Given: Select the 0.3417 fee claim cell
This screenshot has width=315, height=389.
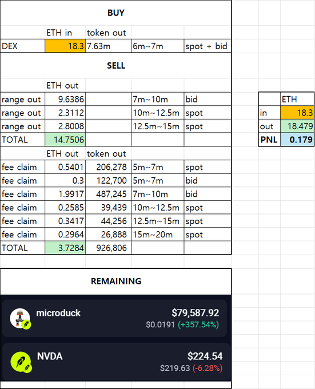Looking at the screenshot, I should (x=65, y=221).
